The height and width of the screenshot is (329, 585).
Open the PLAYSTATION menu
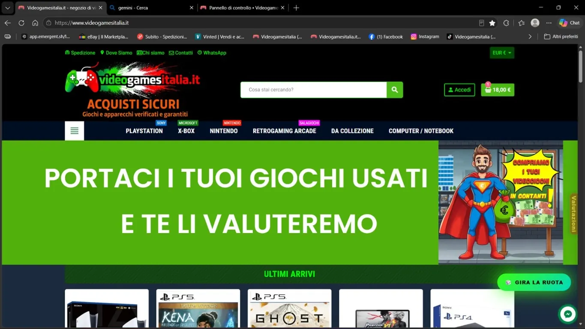pyautogui.click(x=144, y=131)
